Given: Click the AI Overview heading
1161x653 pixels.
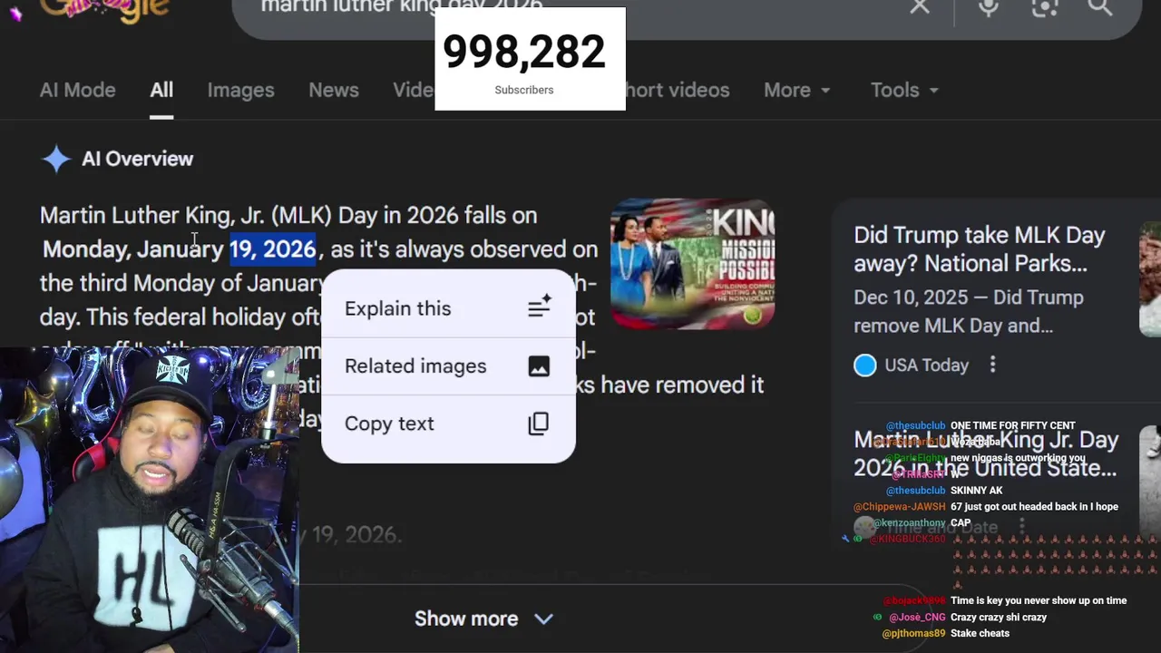Looking at the screenshot, I should (x=137, y=159).
